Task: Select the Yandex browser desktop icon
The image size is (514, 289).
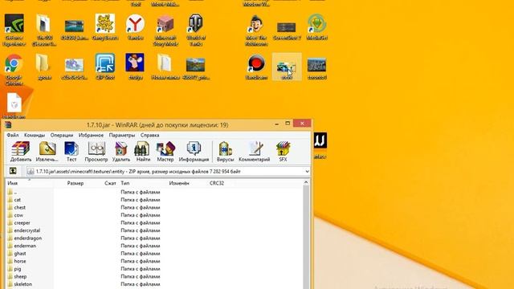Action: click(x=135, y=27)
